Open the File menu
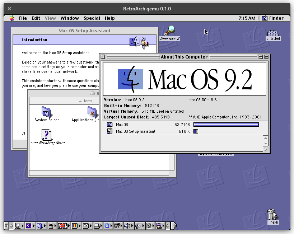Screen dimensions: 294x234 (23, 18)
